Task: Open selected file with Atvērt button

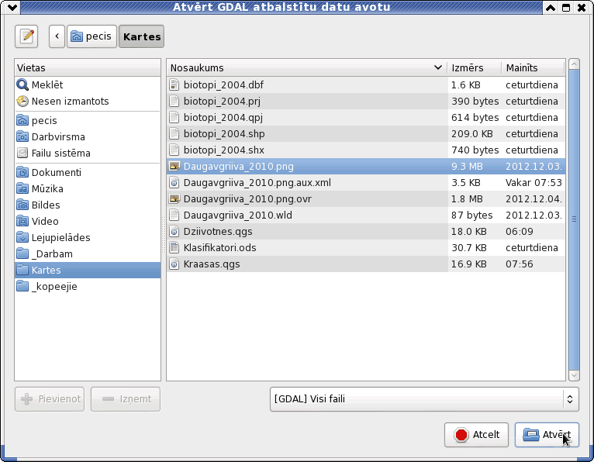Action: [547, 435]
